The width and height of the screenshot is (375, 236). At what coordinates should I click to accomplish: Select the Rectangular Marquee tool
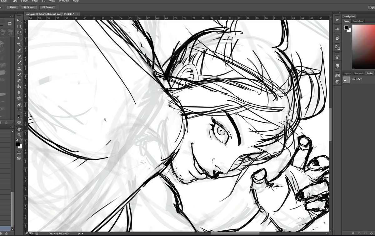[19, 27]
